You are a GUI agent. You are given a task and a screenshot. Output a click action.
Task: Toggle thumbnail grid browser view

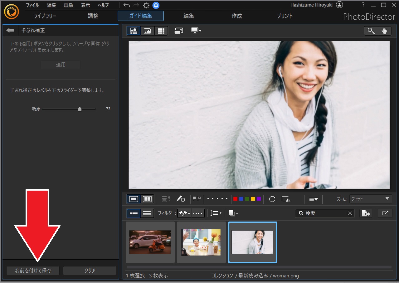[x=161, y=31]
